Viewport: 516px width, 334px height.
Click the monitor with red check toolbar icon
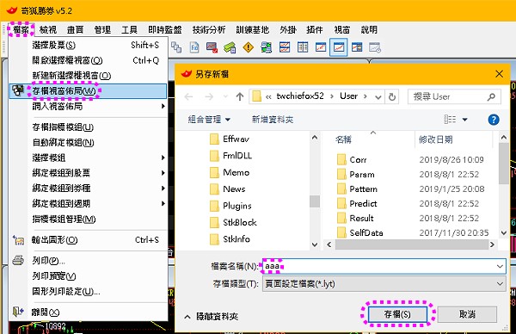pos(212,47)
